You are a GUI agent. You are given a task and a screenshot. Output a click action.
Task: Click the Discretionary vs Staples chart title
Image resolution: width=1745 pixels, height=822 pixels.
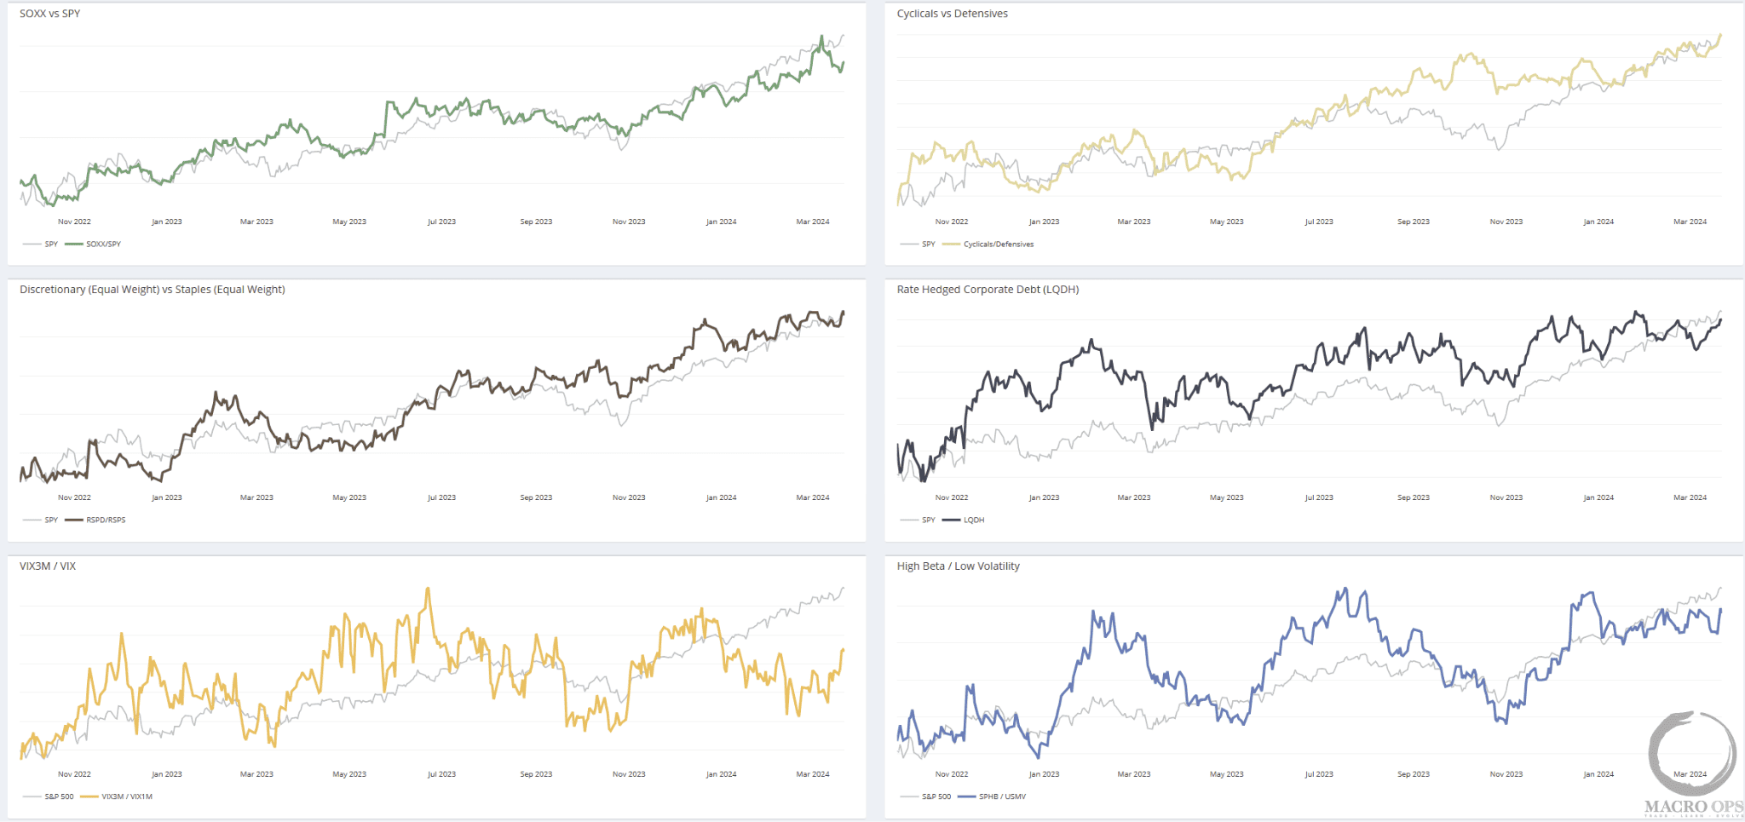(x=153, y=290)
